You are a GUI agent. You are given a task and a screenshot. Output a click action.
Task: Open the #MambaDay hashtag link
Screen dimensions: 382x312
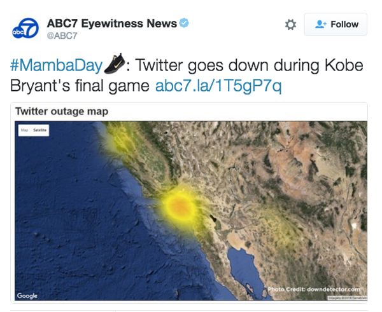click(x=56, y=65)
